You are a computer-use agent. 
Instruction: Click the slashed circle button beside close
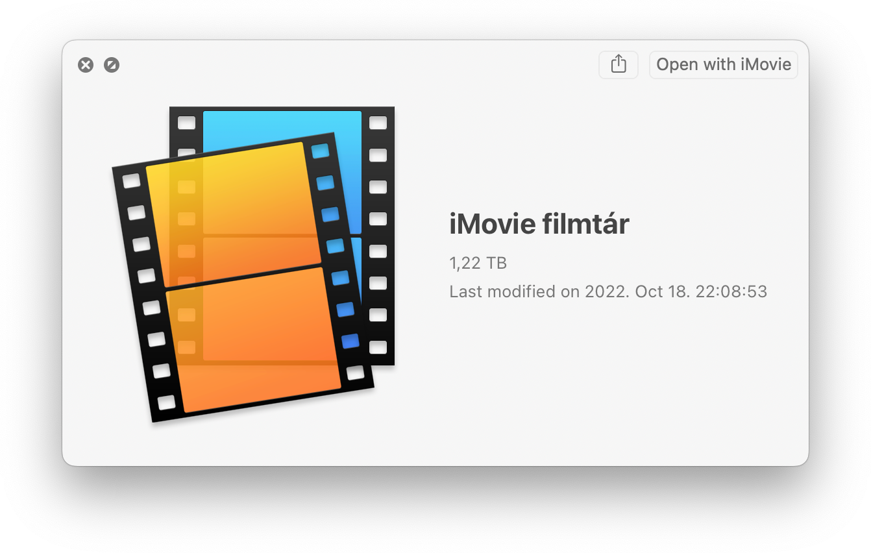pos(112,65)
